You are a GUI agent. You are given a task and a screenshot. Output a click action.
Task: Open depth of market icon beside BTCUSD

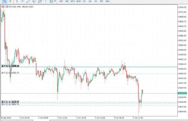click(7, 7)
